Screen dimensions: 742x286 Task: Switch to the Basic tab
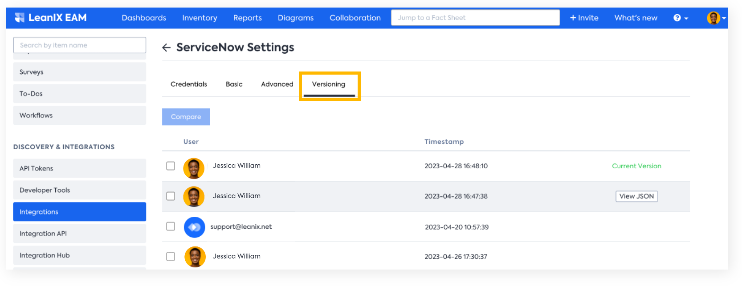(x=234, y=84)
